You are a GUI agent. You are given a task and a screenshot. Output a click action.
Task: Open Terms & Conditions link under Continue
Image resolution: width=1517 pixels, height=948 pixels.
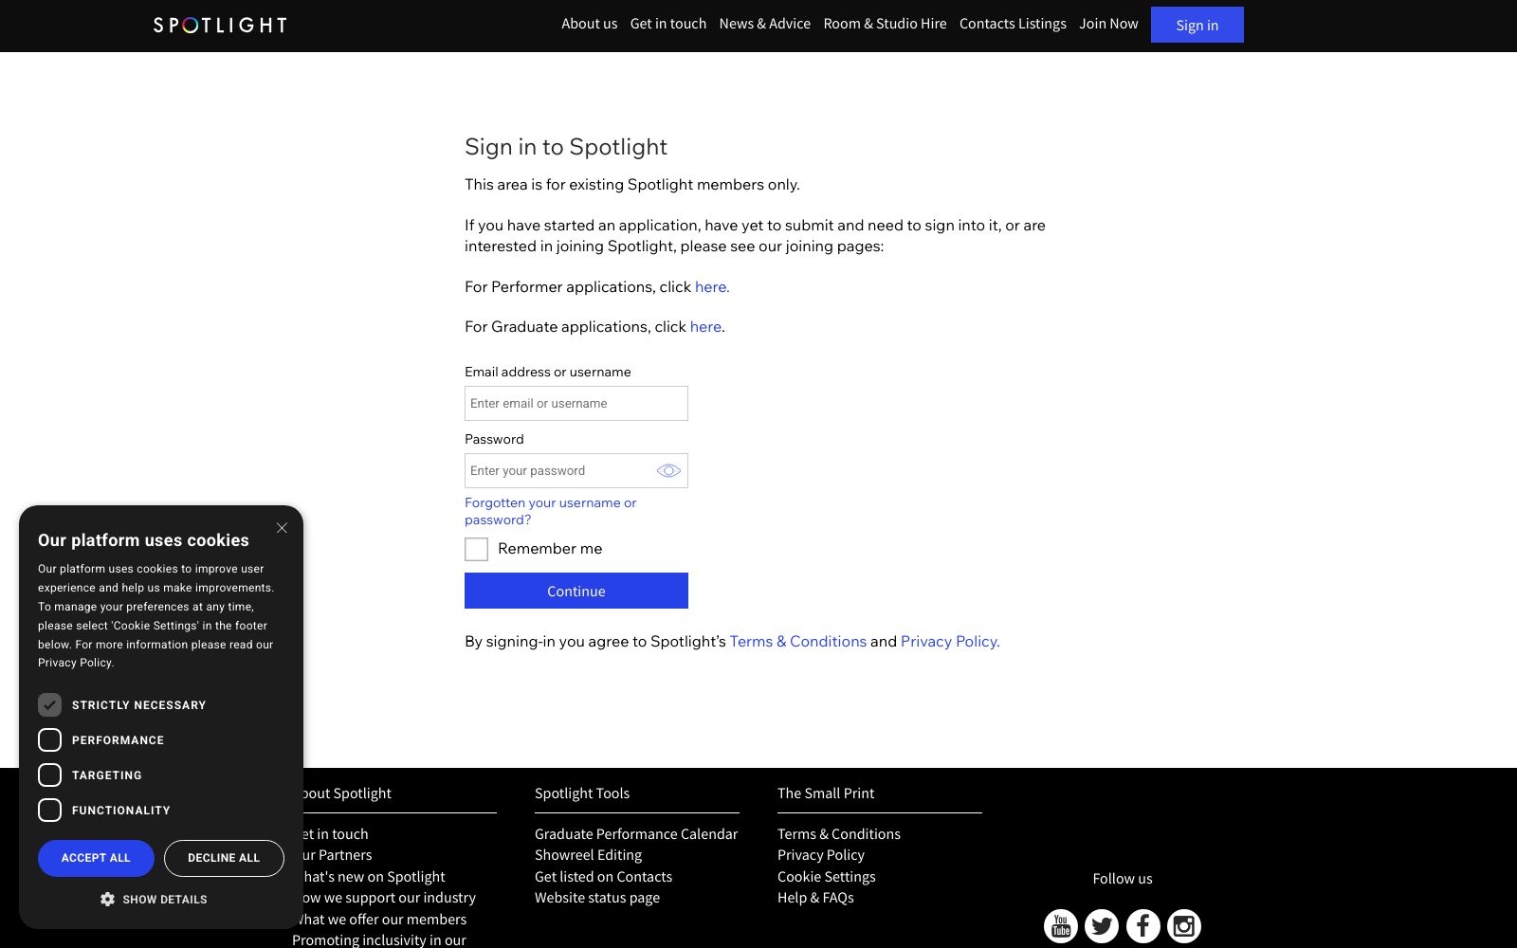click(797, 642)
